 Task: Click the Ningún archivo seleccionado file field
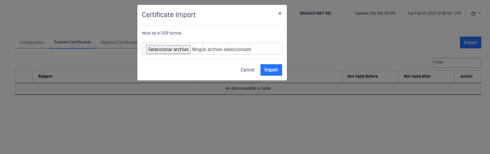pyautogui.click(x=221, y=49)
